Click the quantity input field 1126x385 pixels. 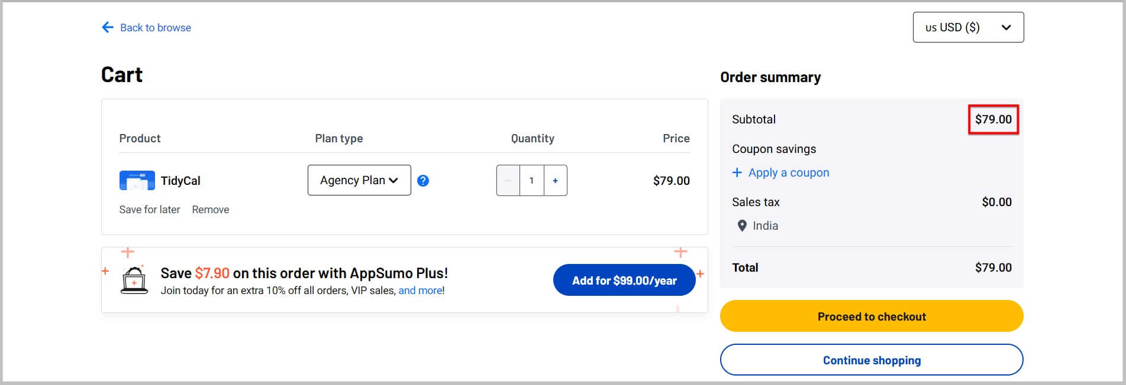[531, 181]
